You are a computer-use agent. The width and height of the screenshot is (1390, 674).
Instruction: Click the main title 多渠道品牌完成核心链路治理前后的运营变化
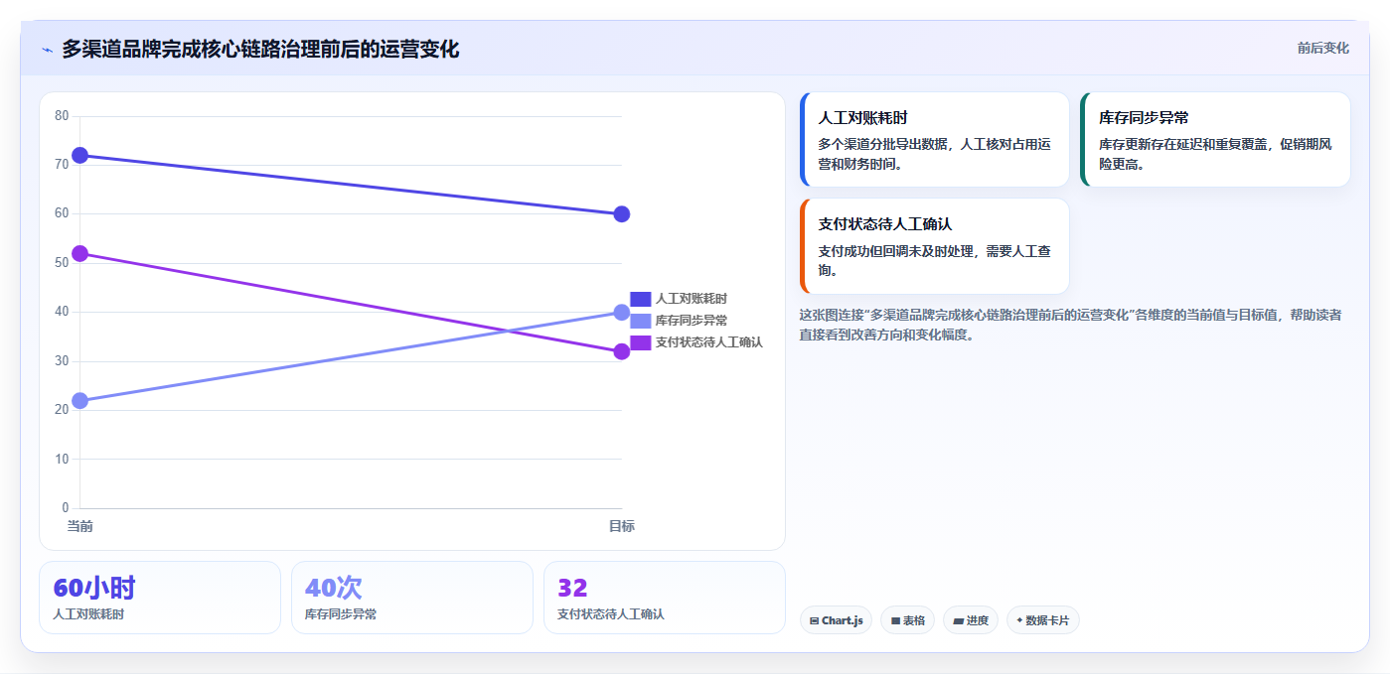[x=260, y=50]
